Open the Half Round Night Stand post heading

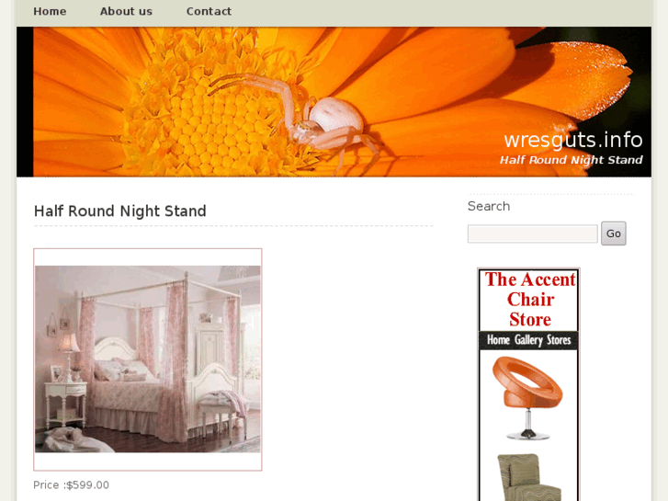pos(120,211)
